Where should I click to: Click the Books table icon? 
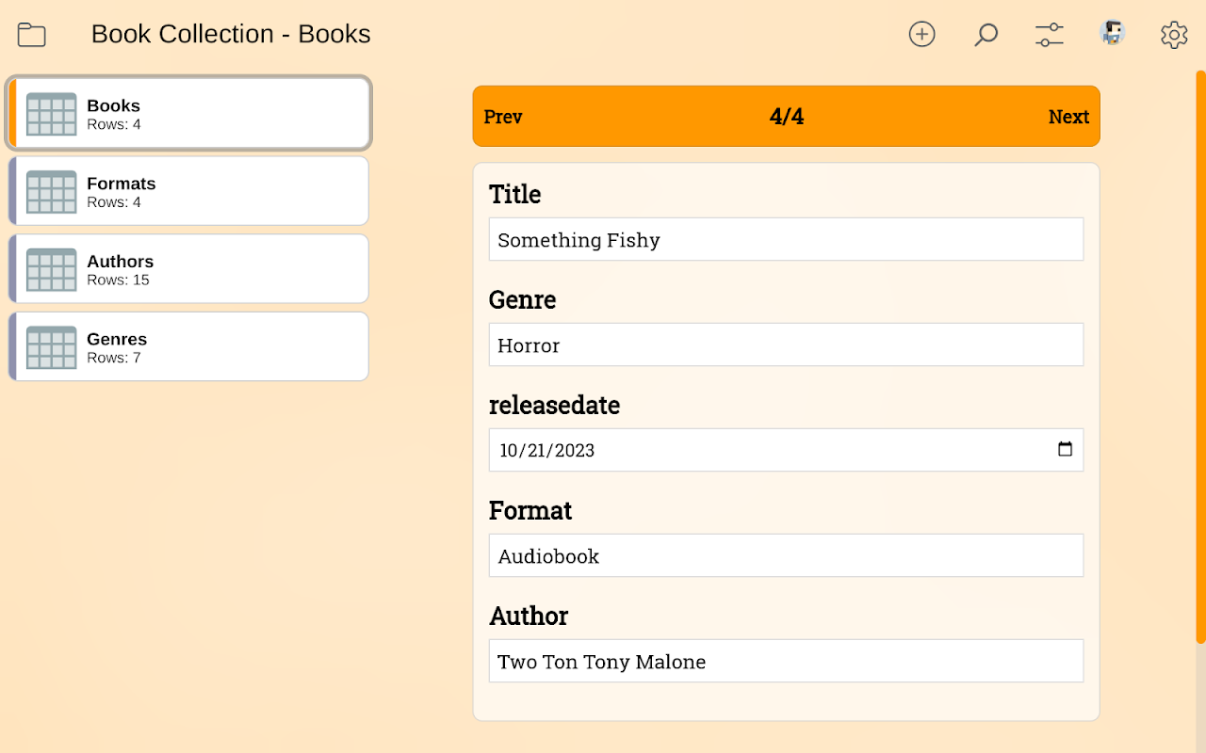pyautogui.click(x=52, y=114)
